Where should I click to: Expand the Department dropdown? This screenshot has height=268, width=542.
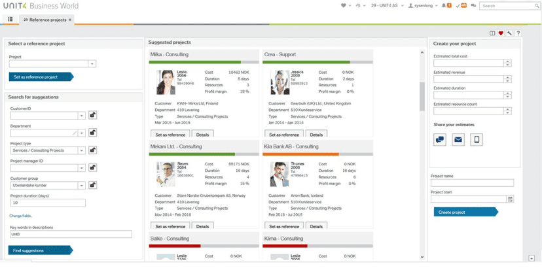tap(82, 133)
